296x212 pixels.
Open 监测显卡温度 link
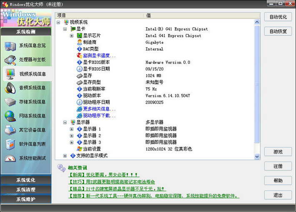coord(99,56)
